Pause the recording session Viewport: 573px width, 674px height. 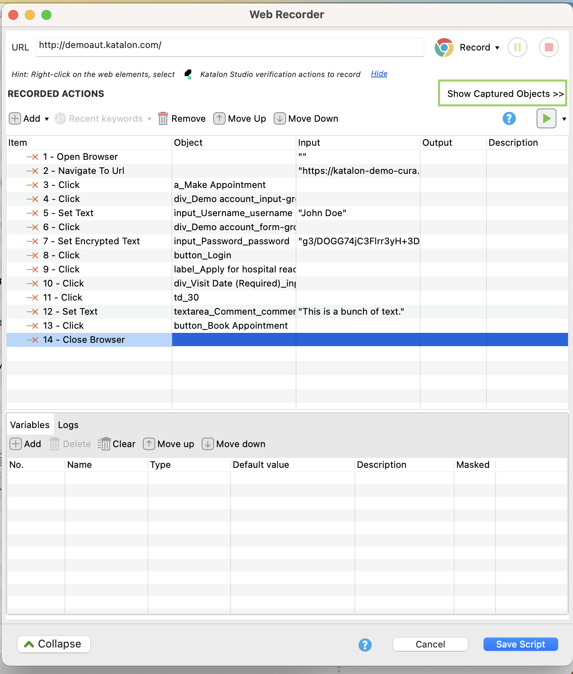point(517,47)
